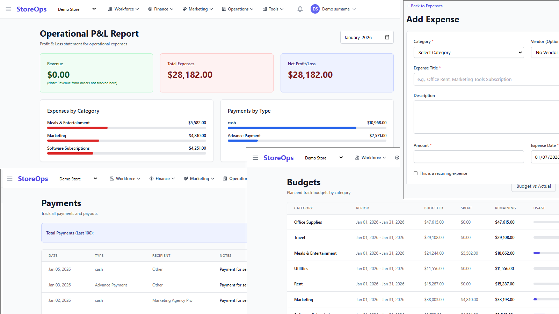Click the Operations icon in the nav bar
559x314 pixels.
224,9
